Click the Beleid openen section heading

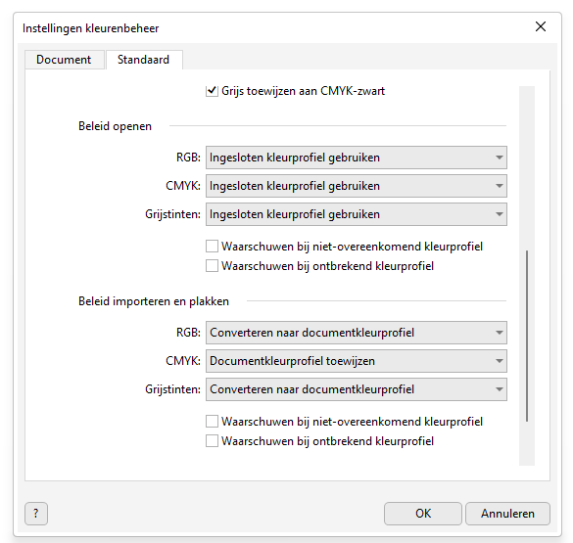point(116,126)
